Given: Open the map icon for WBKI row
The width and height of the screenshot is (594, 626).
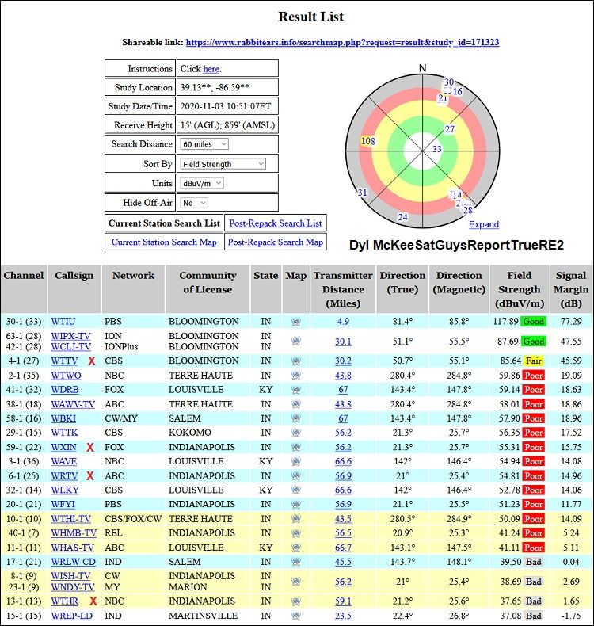Looking at the screenshot, I should (x=295, y=418).
